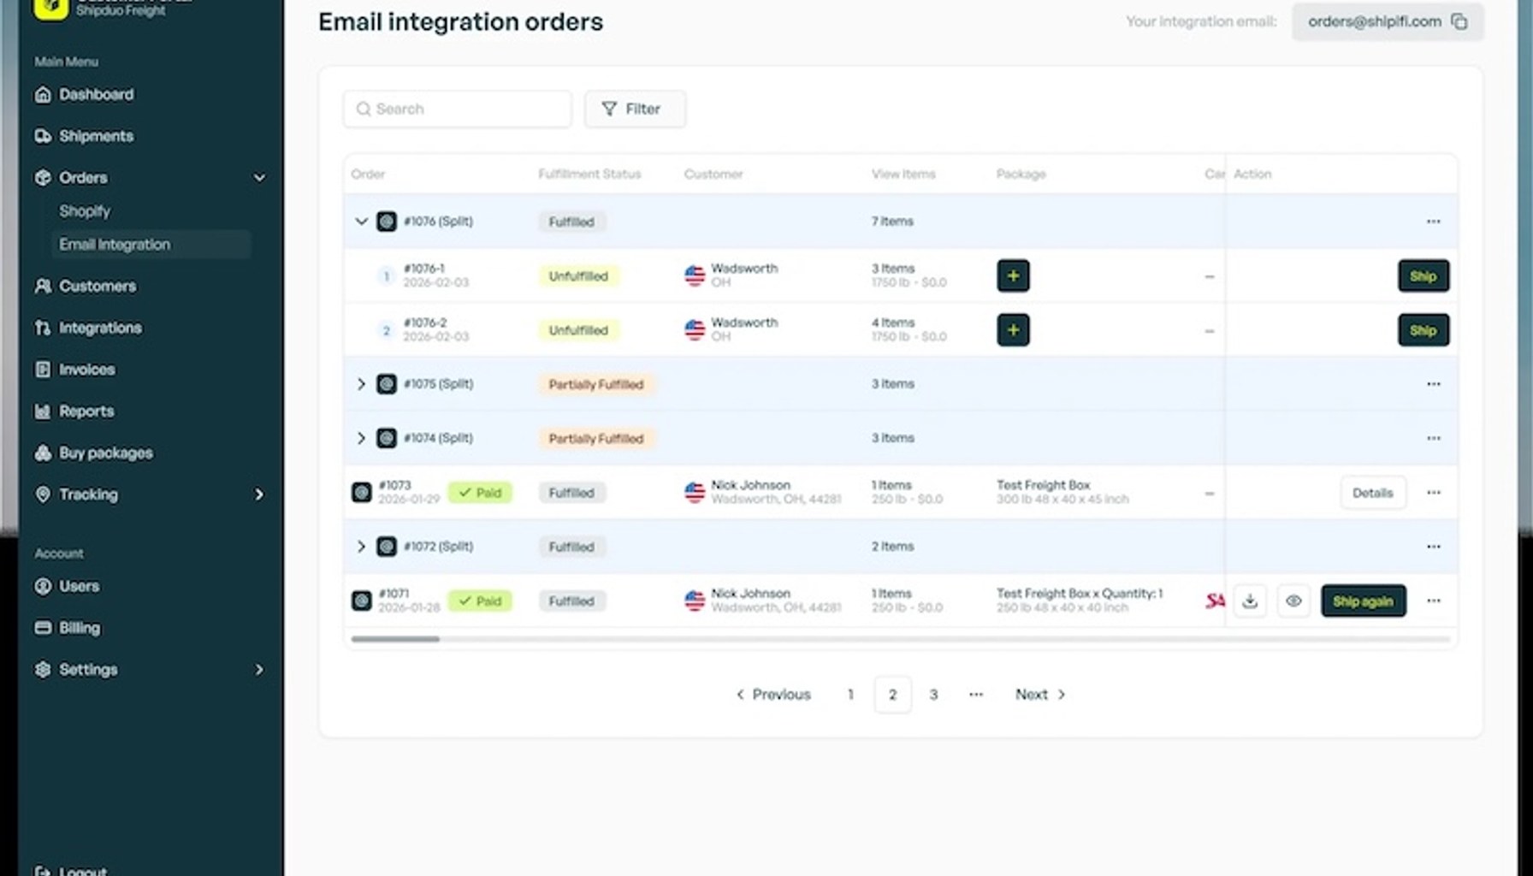Go to page 3
The image size is (1533, 876).
933,695
